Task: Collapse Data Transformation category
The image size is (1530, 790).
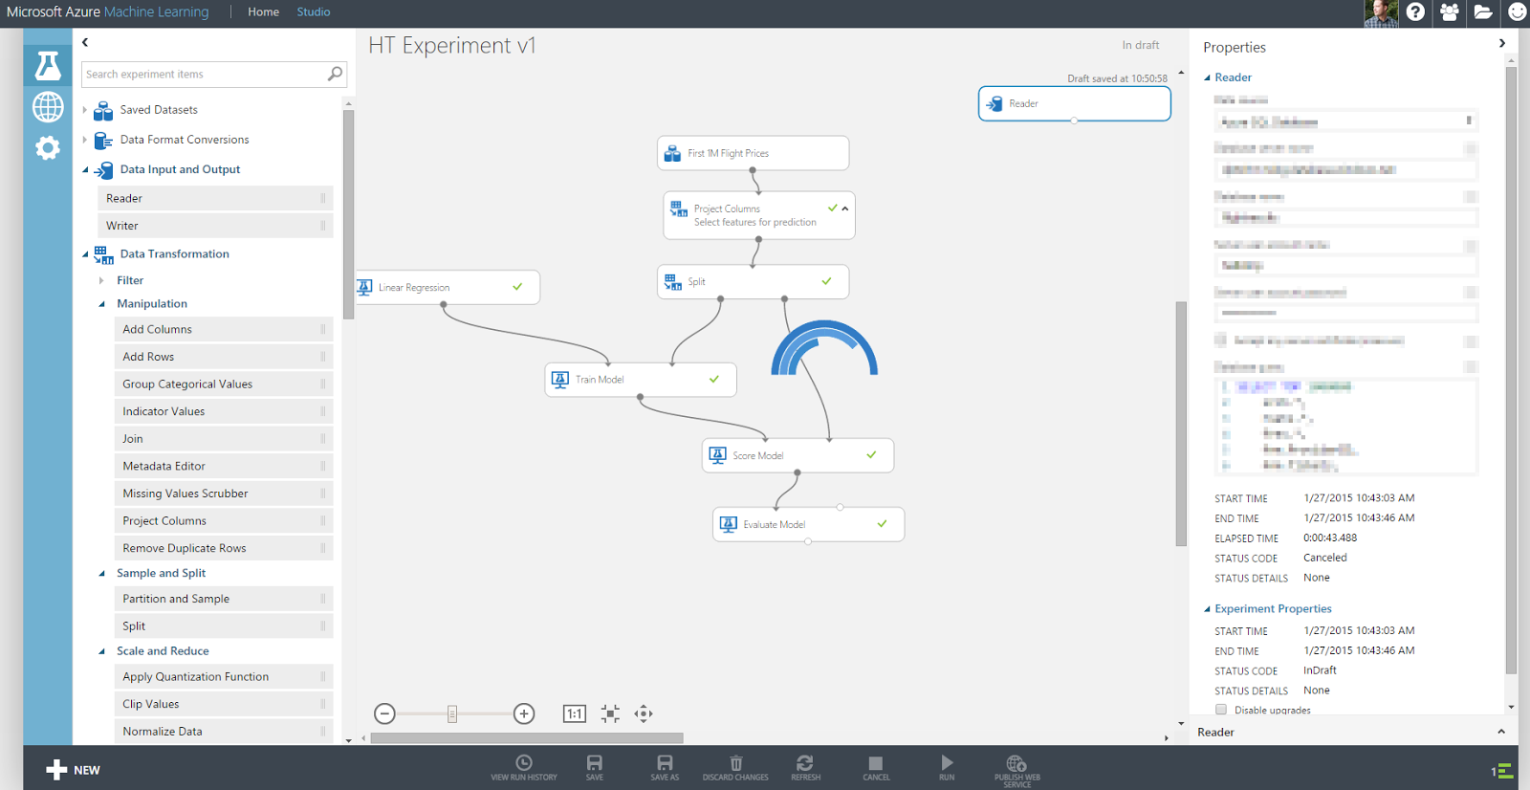Action: point(85,254)
